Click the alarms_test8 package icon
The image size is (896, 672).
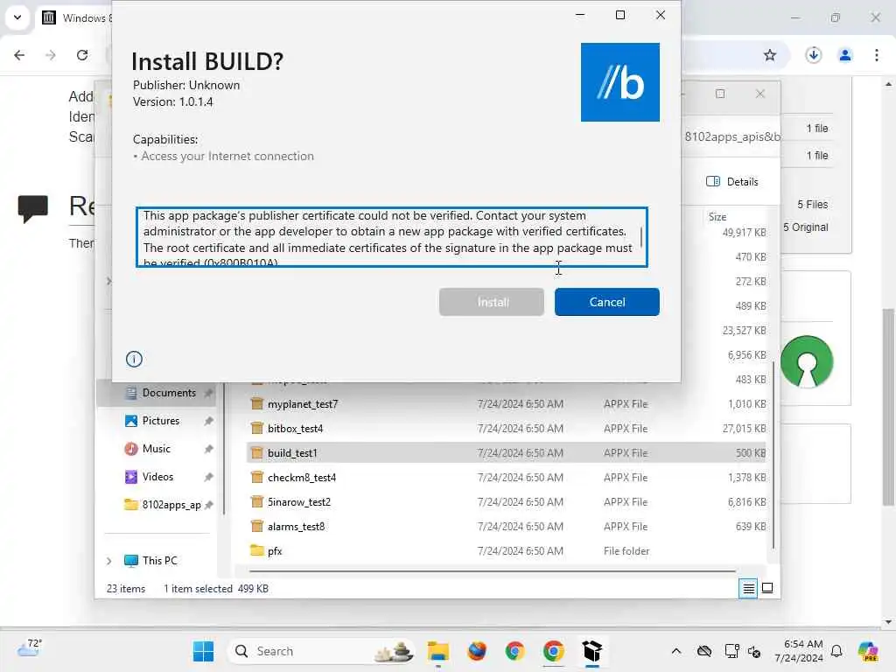(x=257, y=526)
